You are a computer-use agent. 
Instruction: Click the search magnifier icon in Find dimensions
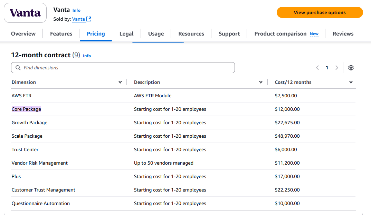(x=18, y=68)
